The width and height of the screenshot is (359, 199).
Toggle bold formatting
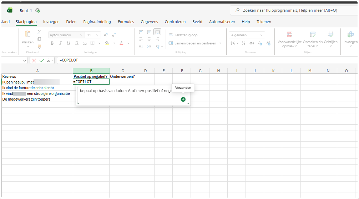[x=52, y=43]
